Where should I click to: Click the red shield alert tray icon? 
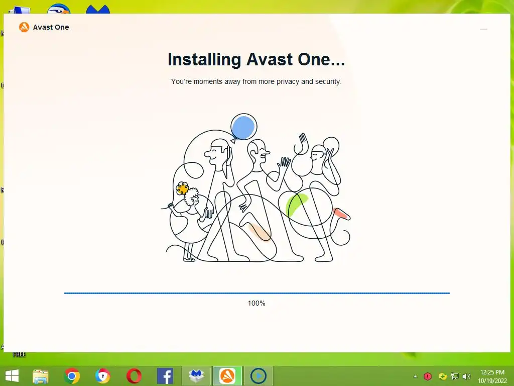tap(428, 376)
